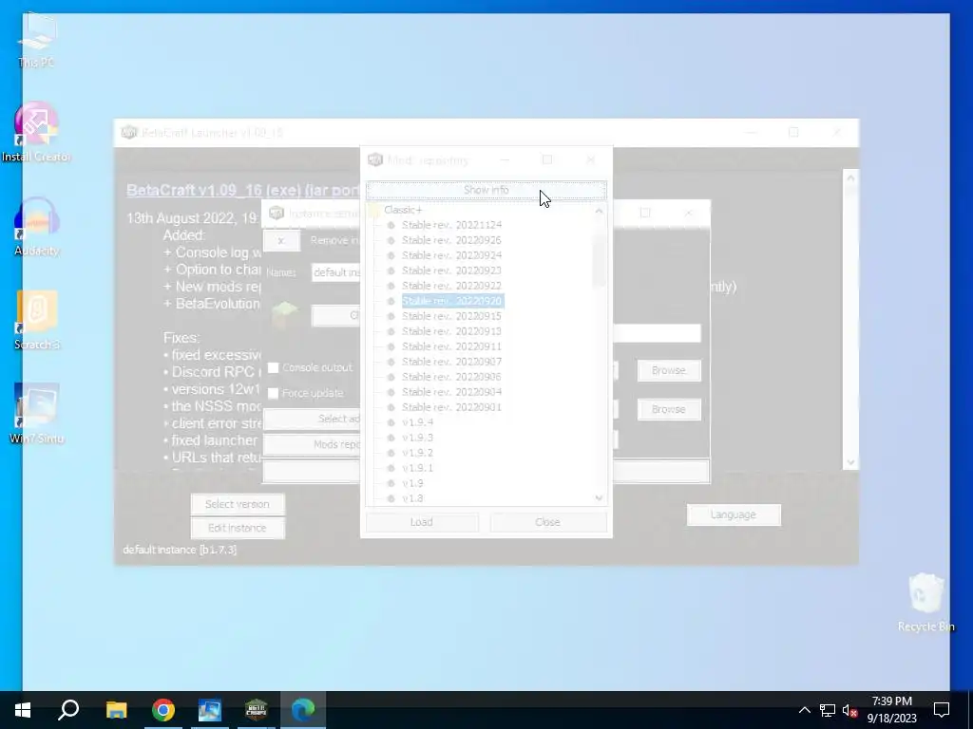Click Mods repository window title icon
973x729 pixels.
point(375,159)
